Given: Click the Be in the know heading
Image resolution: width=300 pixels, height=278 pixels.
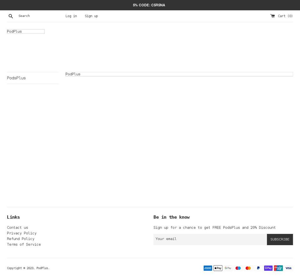Looking at the screenshot, I should (x=172, y=217).
